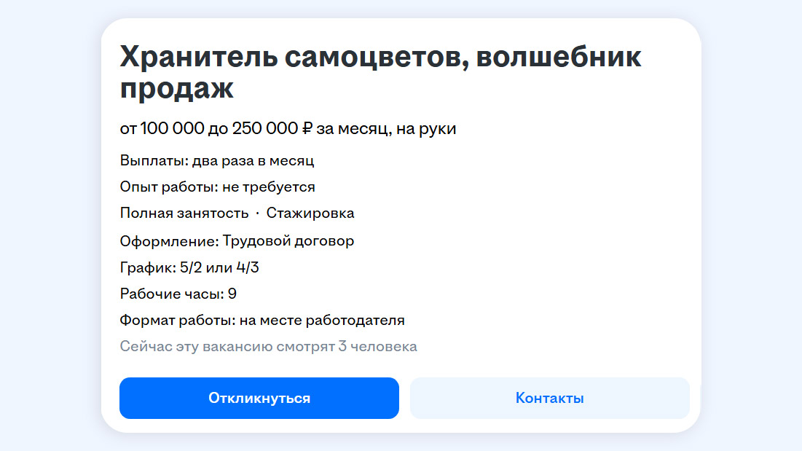Select the Опыт работы: не требуется text

point(217,187)
